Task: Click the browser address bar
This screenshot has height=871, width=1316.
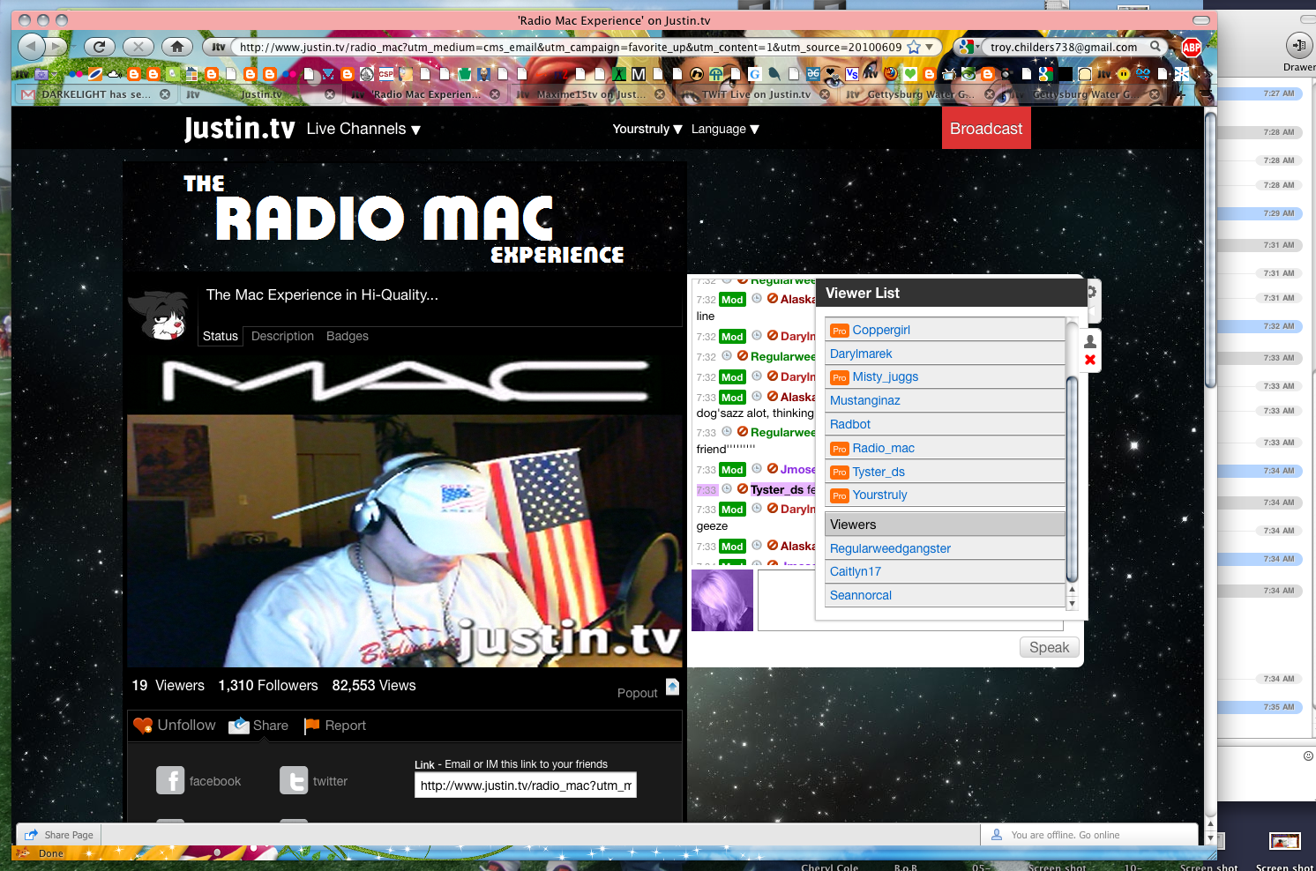Action: coord(571,47)
